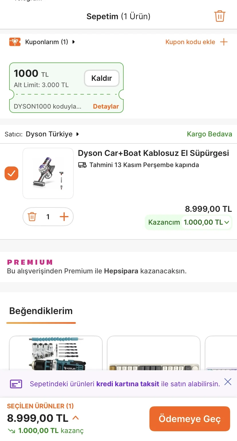Uncheck the Dyson Car+Boat product checkbox
Viewport: 237px width, 441px height.
11,173
